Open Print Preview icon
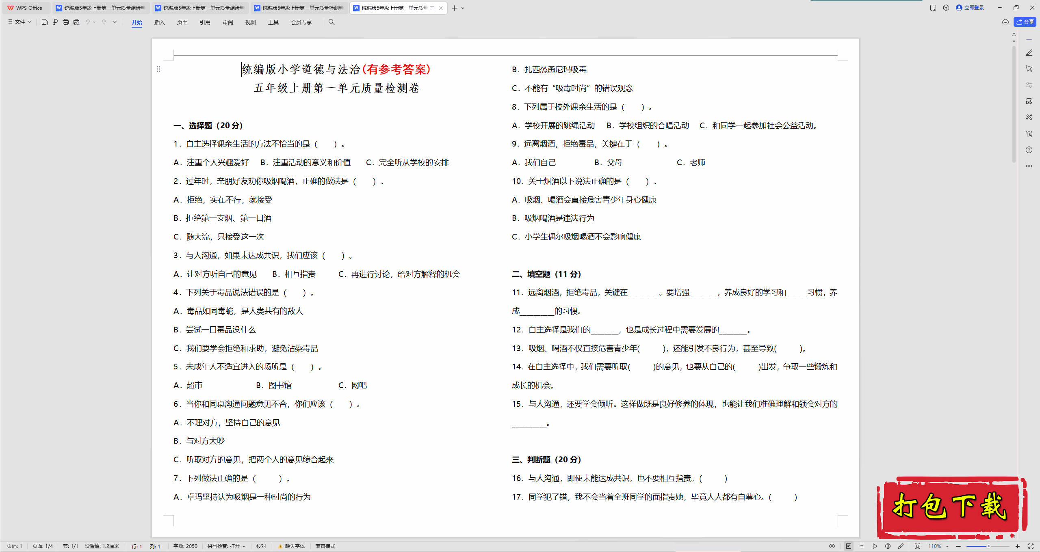Image resolution: width=1040 pixels, height=552 pixels. point(76,22)
